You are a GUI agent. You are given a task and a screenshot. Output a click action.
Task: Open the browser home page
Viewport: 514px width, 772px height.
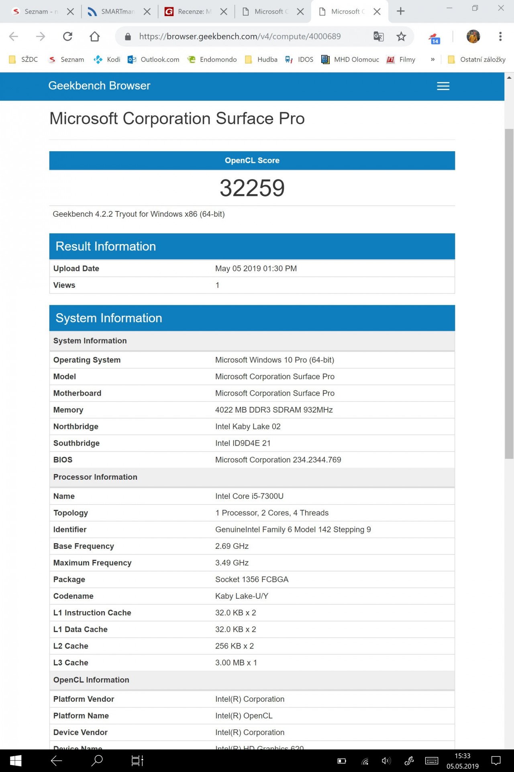[x=95, y=37]
